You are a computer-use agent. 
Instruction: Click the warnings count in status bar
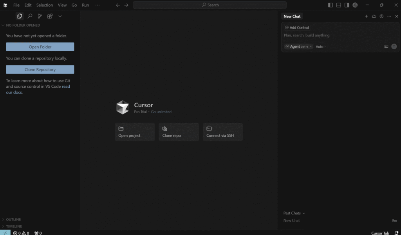tap(25, 233)
